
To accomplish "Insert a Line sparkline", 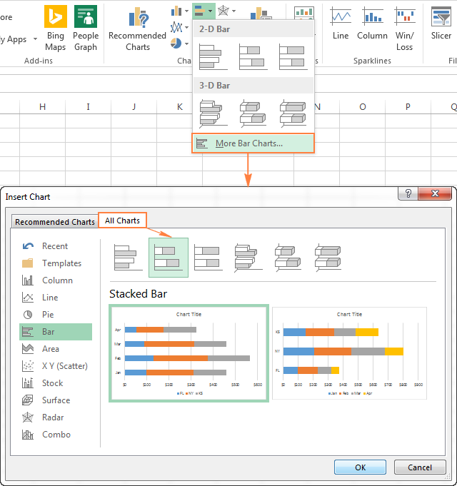I will point(341,24).
